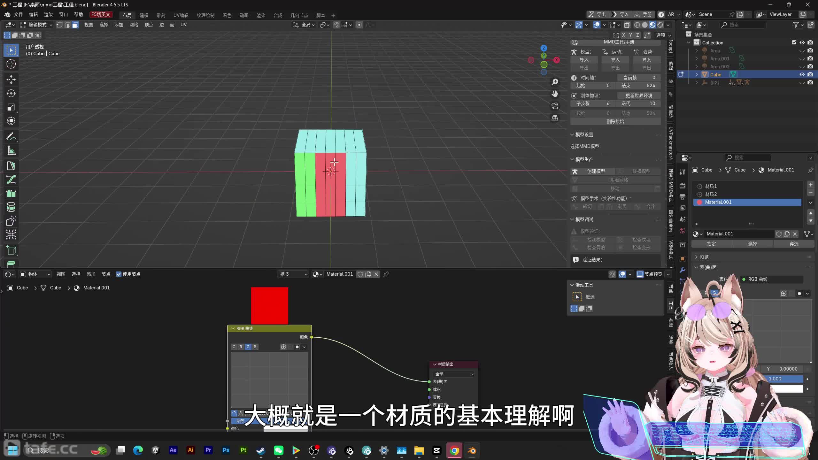The width and height of the screenshot is (818, 460).
Task: Choose the Scale tool
Action: pos(11,107)
